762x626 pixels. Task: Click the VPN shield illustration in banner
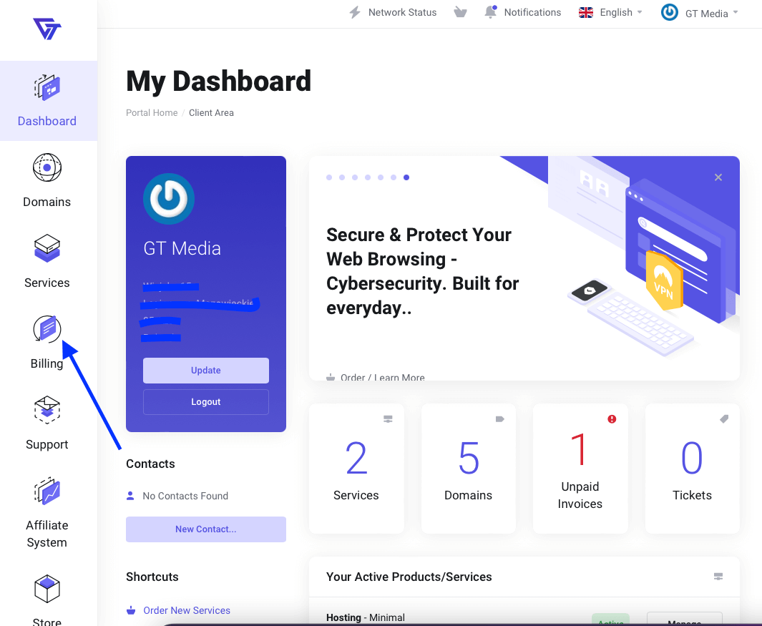664,280
